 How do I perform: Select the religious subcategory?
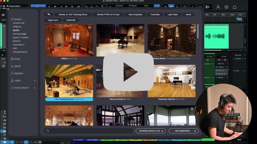17,27
